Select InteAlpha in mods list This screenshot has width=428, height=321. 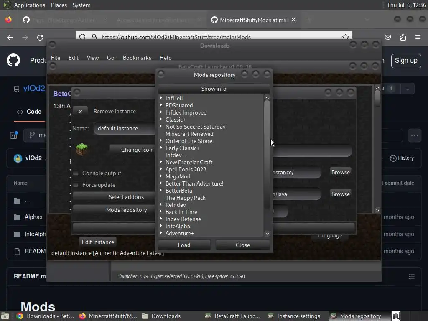177,226
